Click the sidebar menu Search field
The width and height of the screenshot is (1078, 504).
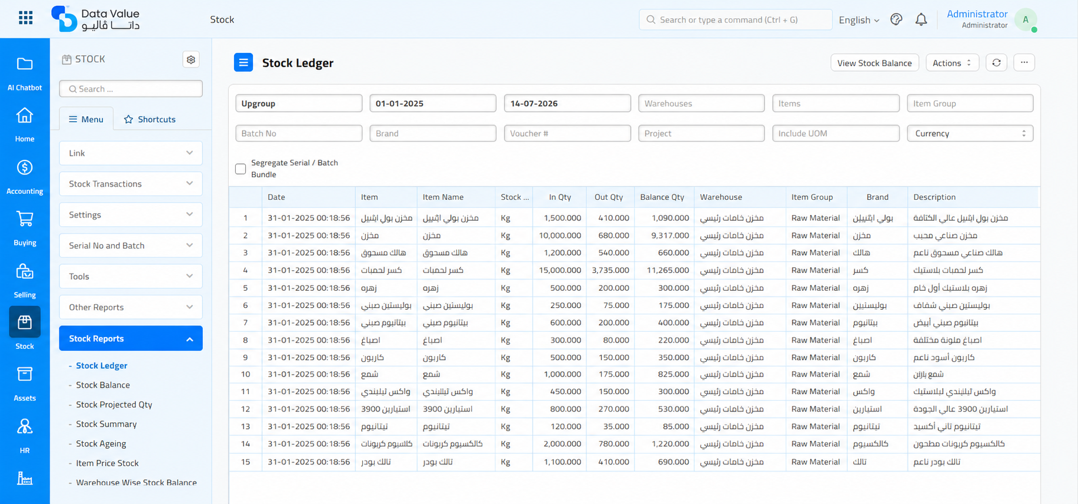(x=131, y=89)
